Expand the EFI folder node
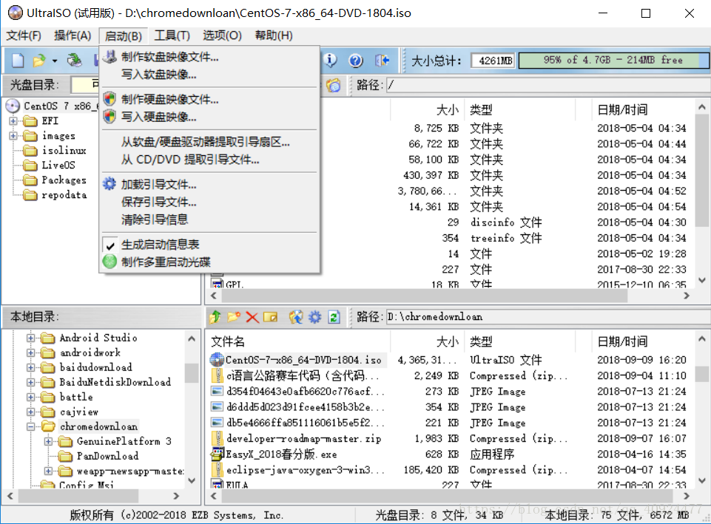711x524 pixels. point(13,121)
